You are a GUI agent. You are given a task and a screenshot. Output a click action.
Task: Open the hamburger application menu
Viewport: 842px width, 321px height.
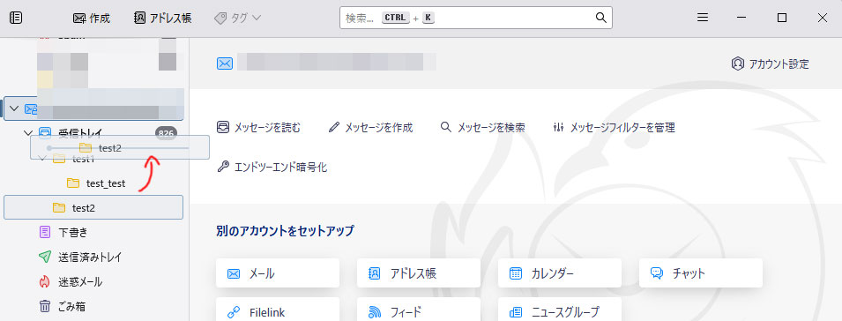pyautogui.click(x=703, y=18)
